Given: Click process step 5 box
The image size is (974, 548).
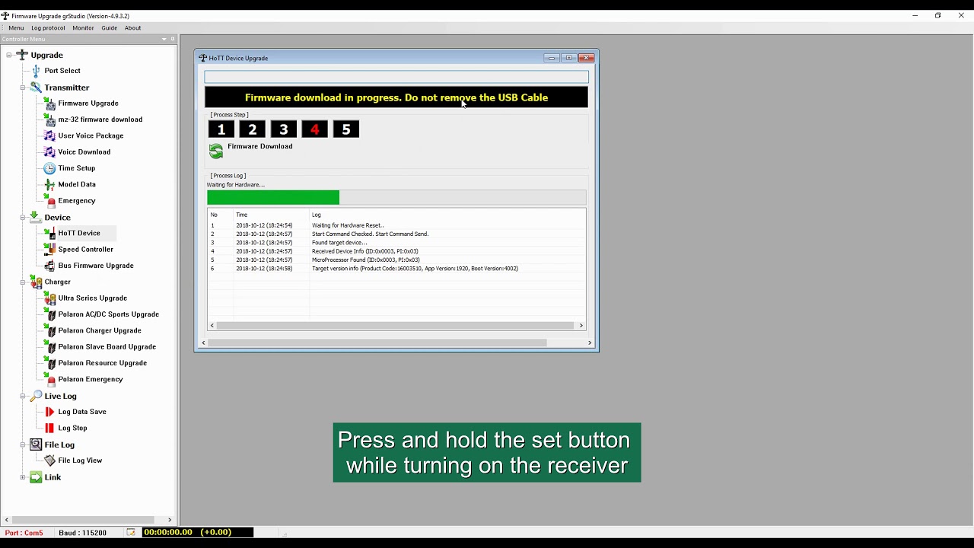Looking at the screenshot, I should 345,129.
